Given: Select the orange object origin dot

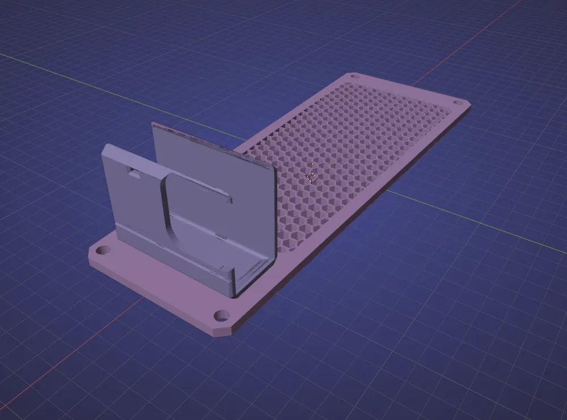Looking at the screenshot, I should click(312, 164).
